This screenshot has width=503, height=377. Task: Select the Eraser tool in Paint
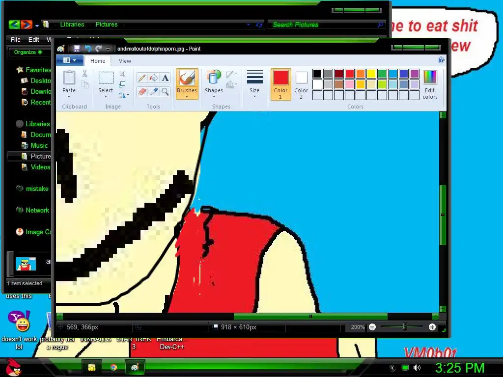pyautogui.click(x=142, y=92)
